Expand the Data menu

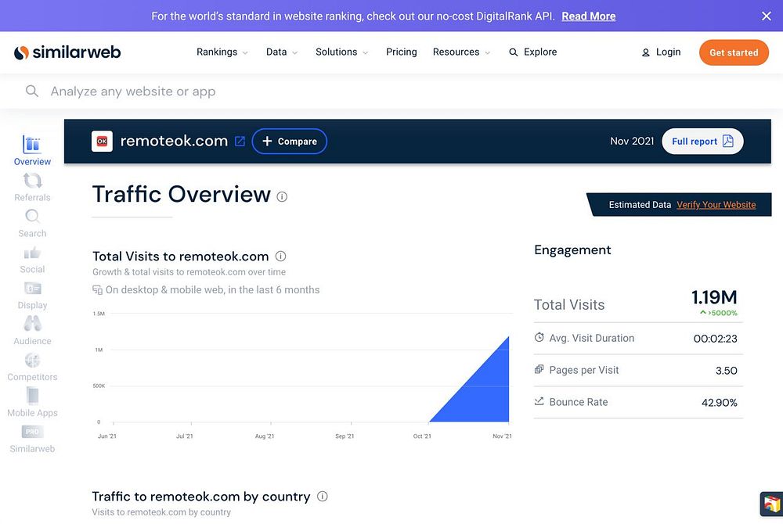[x=282, y=52]
